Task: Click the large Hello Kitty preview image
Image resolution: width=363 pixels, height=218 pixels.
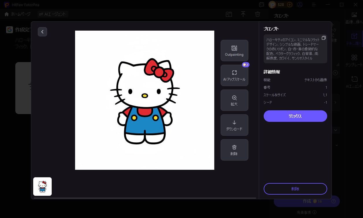Action: (x=145, y=100)
